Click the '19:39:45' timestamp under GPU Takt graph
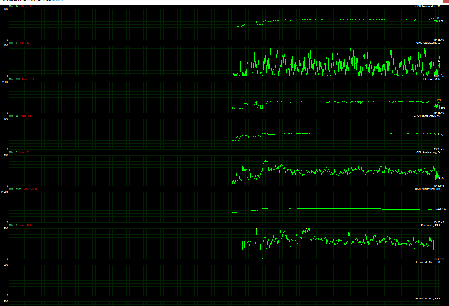449x306 pixels. point(439,113)
